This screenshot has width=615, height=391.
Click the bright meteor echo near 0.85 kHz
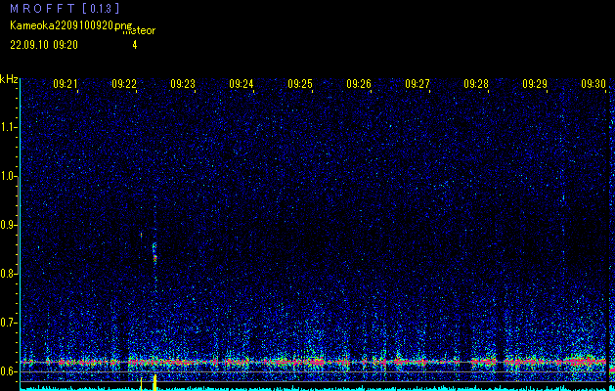[154, 255]
